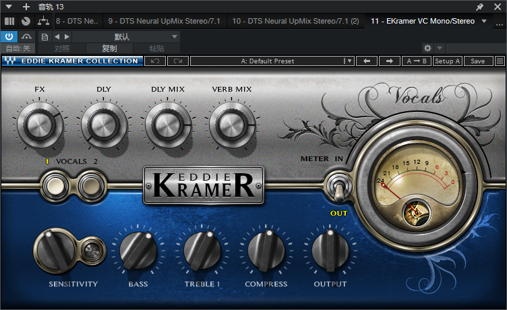507x310 pixels.
Task: Click the 复制 copy button
Action: (x=109, y=49)
